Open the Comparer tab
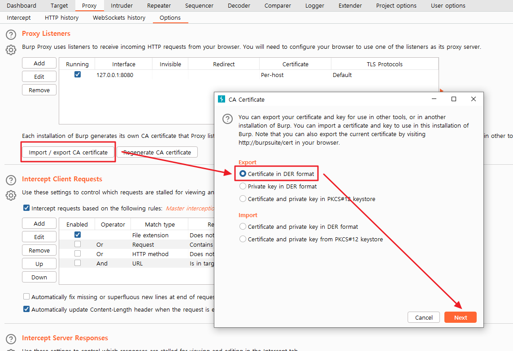The width and height of the screenshot is (513, 351). 278,5
